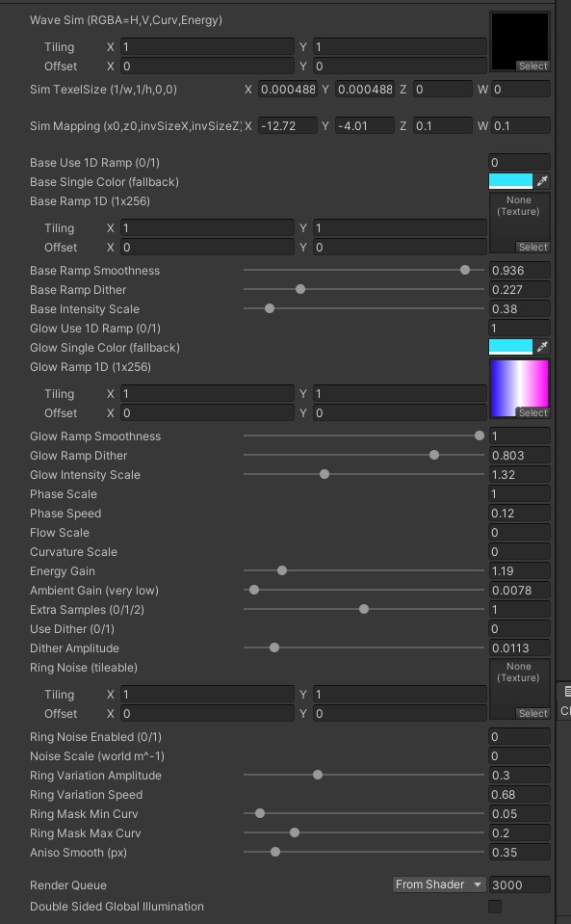Open the Base Single Color swatch picker
The width and height of the screenshot is (571, 924).
[512, 179]
